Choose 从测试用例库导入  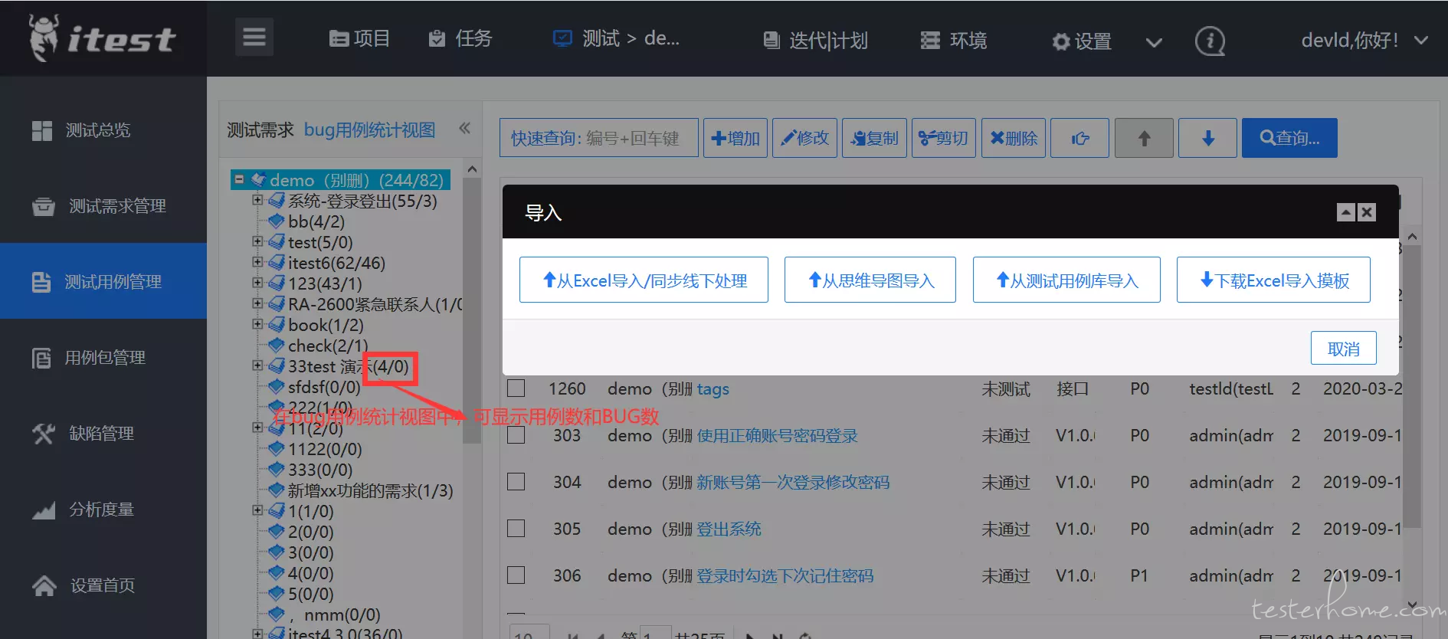[1066, 280]
